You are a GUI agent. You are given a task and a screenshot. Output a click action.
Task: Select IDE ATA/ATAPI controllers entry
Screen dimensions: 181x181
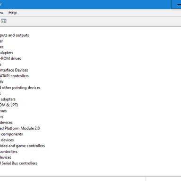(14, 76)
